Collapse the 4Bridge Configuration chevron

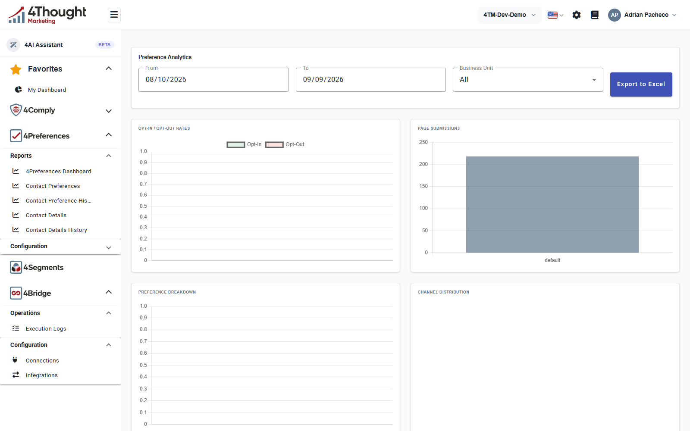pos(109,345)
